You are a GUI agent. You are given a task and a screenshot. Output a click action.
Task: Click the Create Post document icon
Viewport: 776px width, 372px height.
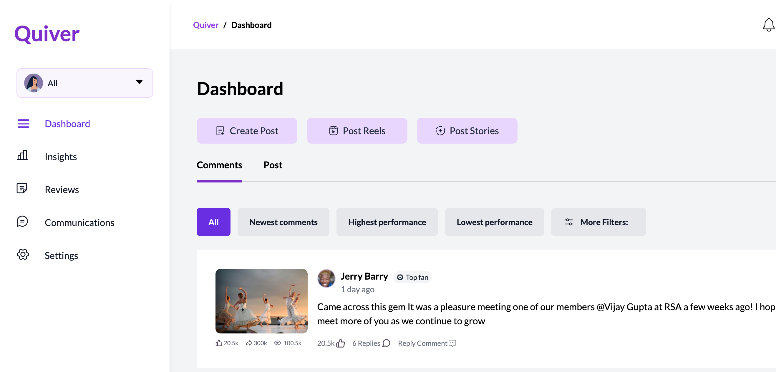(x=220, y=131)
